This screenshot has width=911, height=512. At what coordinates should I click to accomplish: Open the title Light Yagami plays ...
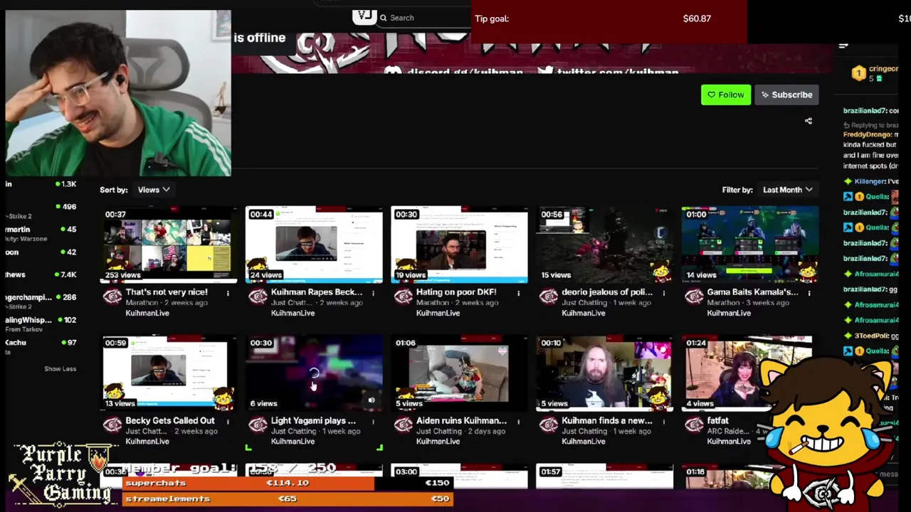pos(313,421)
